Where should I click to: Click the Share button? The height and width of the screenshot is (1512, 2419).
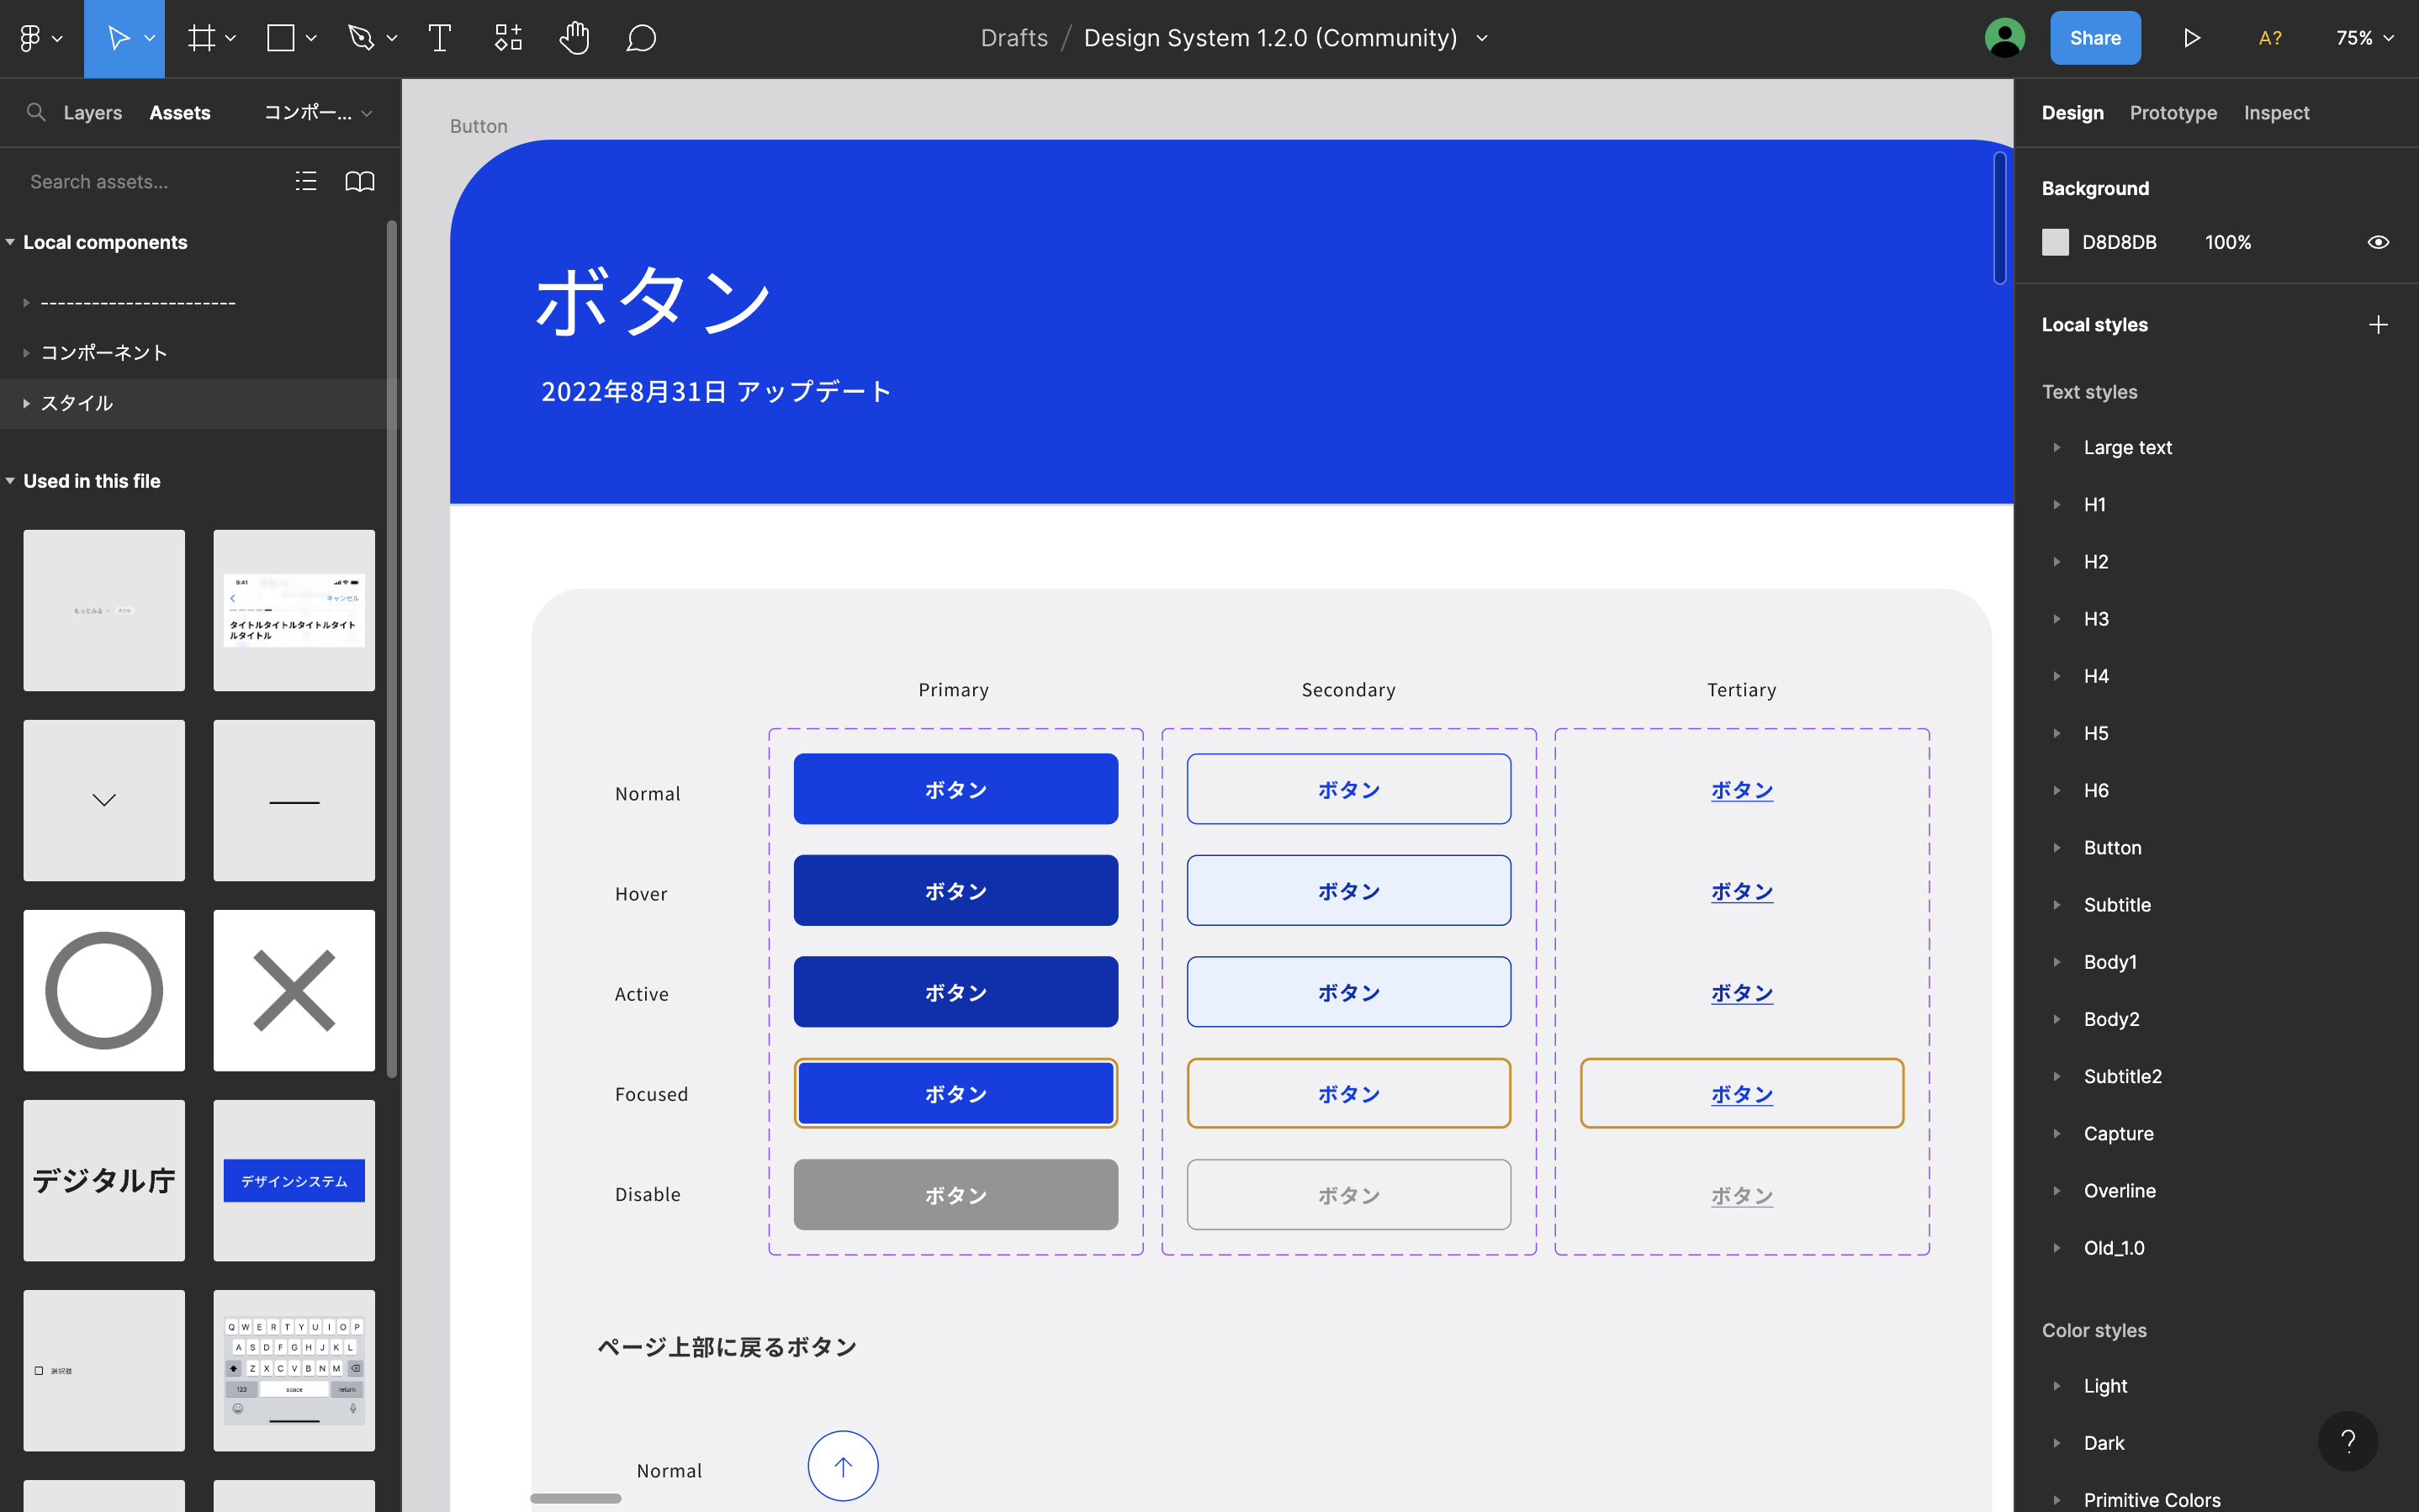point(2095,38)
